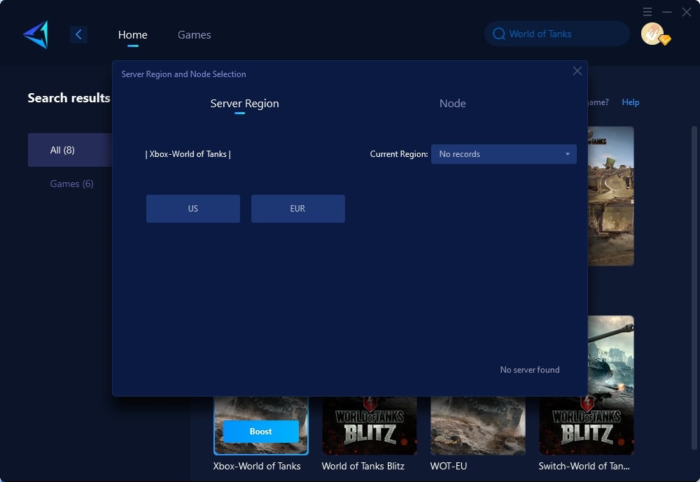Open the Games tab
The height and width of the screenshot is (482, 700).
(x=194, y=34)
